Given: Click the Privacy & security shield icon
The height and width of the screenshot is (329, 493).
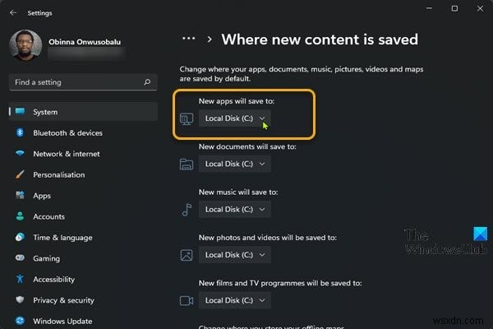Looking at the screenshot, I should pyautogui.click(x=18, y=301).
